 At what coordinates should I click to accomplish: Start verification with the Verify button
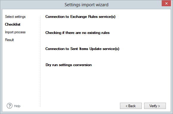(155, 106)
